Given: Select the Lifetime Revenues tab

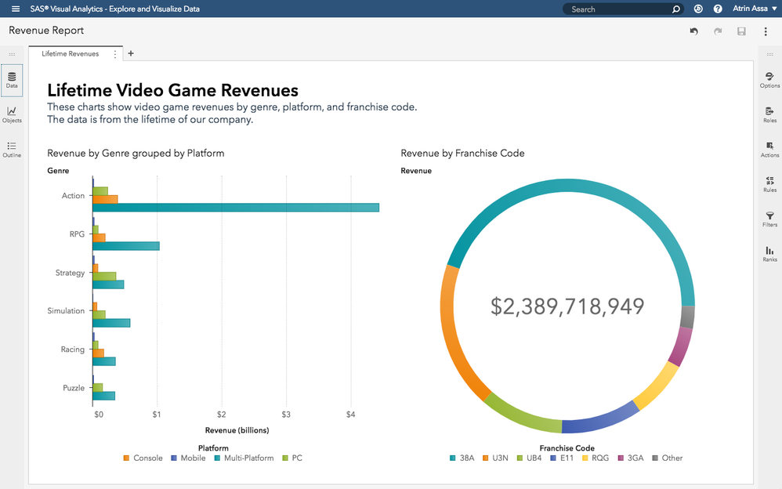Looking at the screenshot, I should tap(71, 54).
